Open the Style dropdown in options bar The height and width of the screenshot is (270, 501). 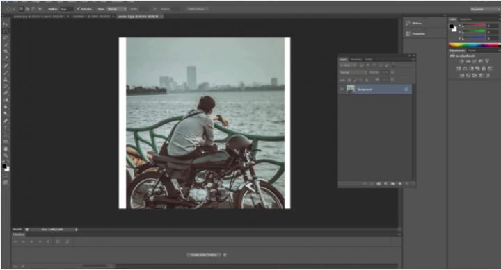tap(117, 9)
